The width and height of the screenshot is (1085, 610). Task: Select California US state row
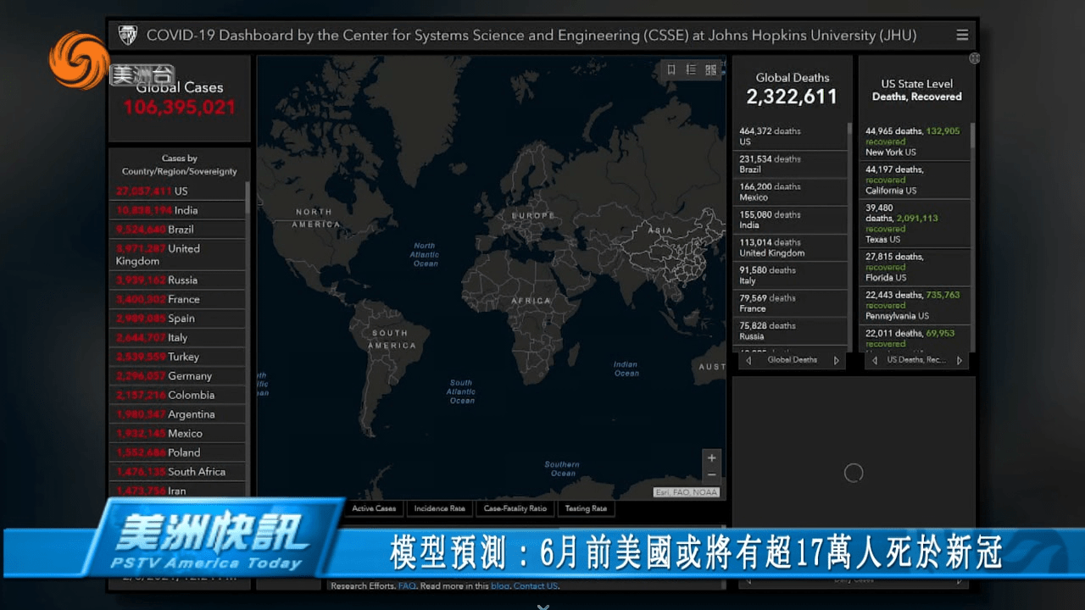coord(915,180)
